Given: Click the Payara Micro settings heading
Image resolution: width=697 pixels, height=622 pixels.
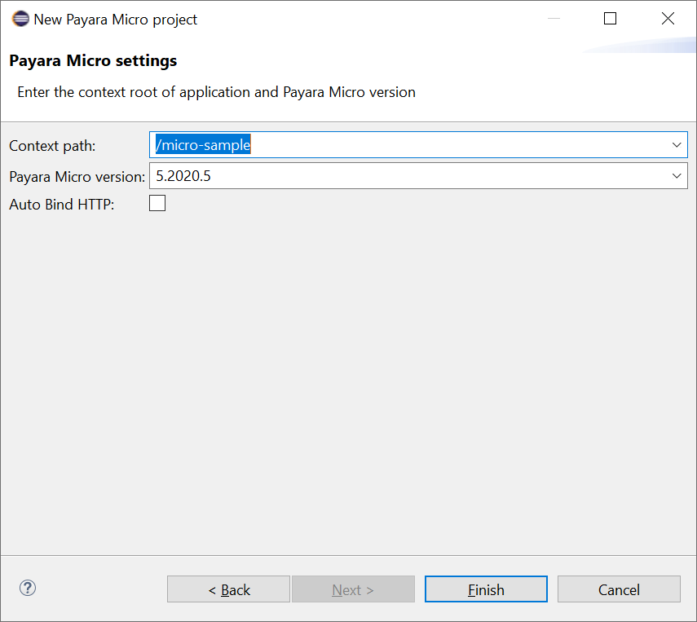Looking at the screenshot, I should click(x=93, y=61).
